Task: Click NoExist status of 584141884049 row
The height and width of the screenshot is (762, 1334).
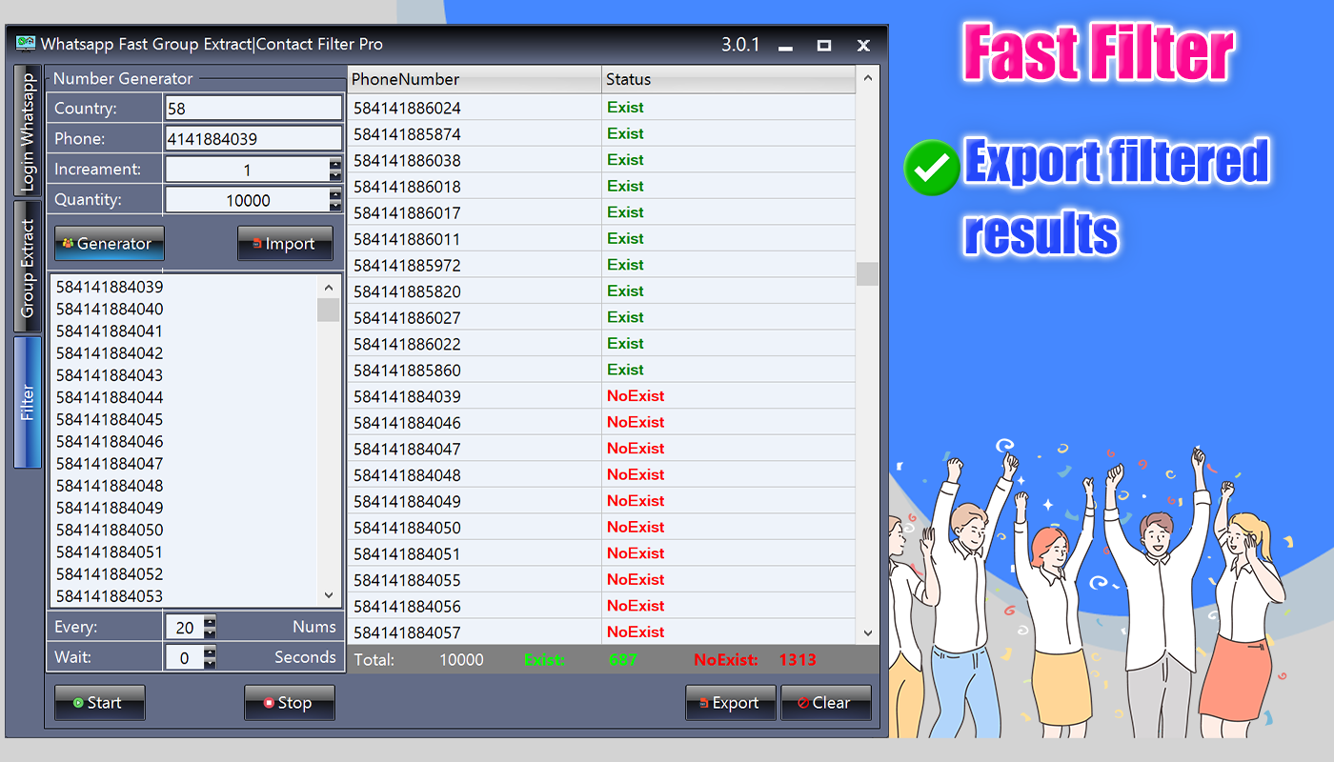Action: [x=636, y=500]
